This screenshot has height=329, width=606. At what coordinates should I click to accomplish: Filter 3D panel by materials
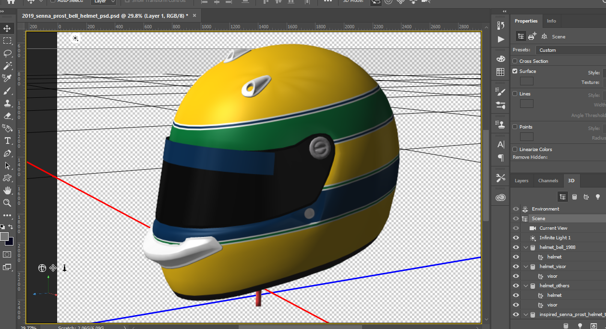click(586, 197)
